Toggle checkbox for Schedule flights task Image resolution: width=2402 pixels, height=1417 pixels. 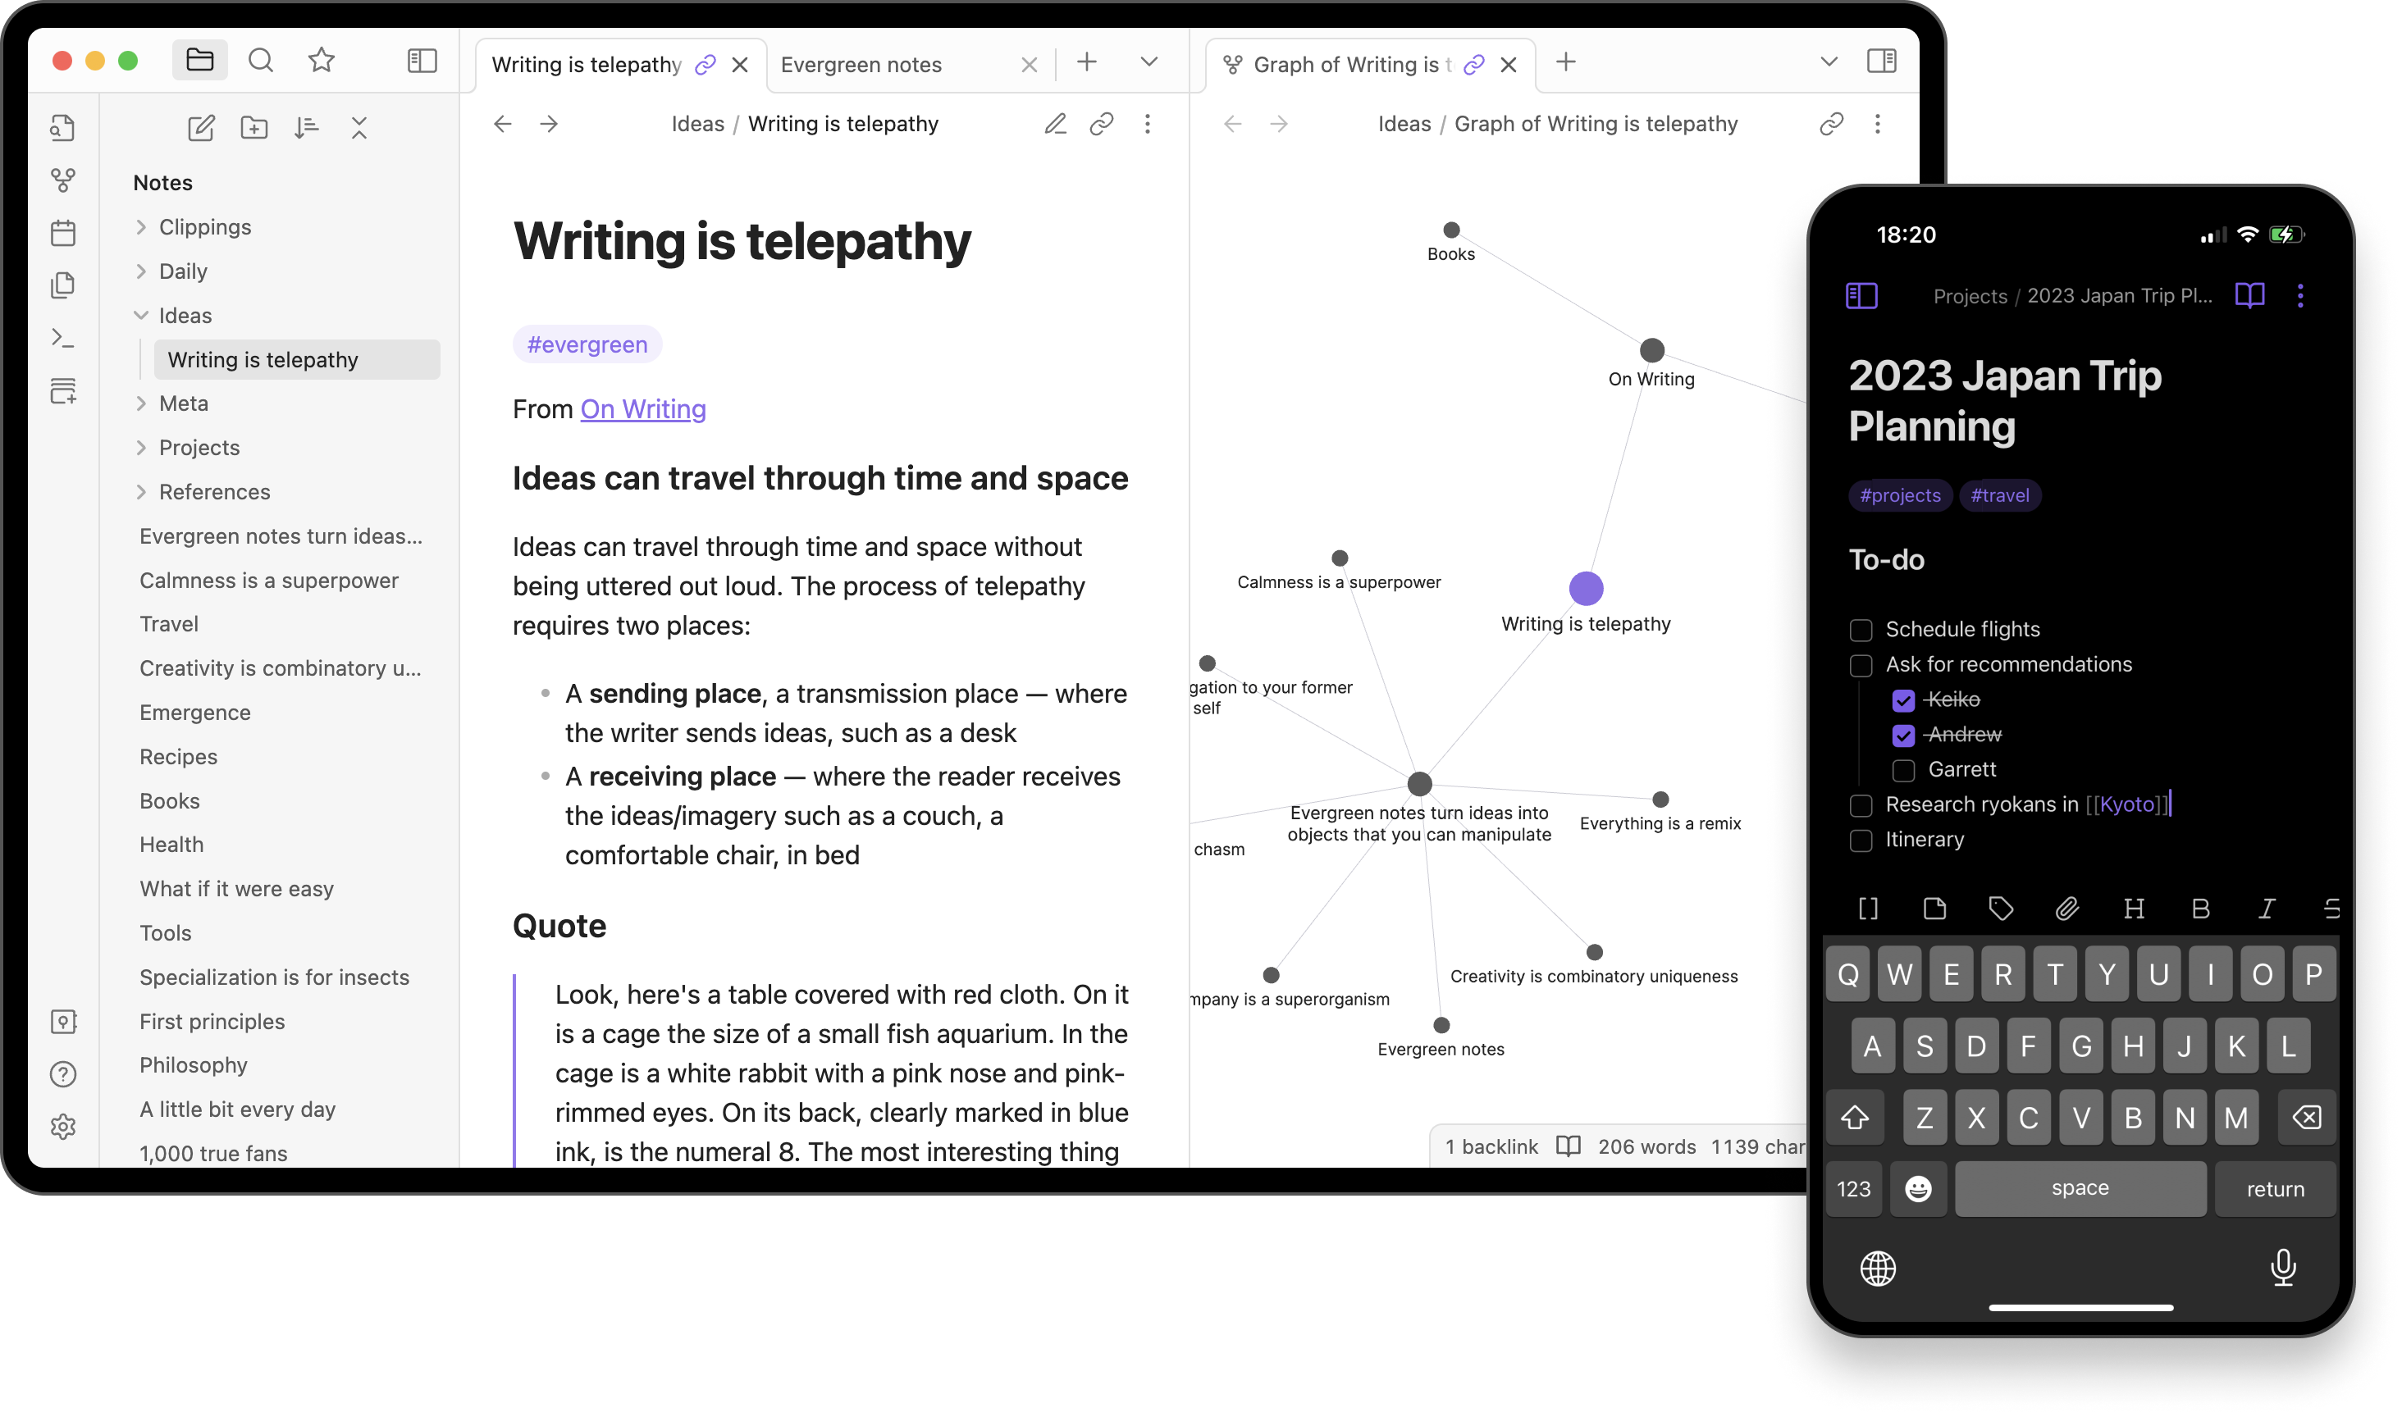pyautogui.click(x=1861, y=627)
